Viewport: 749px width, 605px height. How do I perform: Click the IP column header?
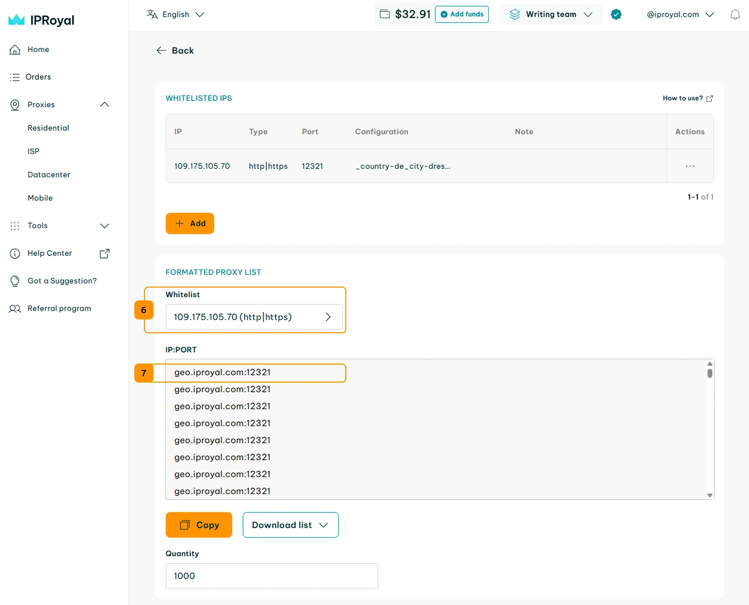point(178,132)
